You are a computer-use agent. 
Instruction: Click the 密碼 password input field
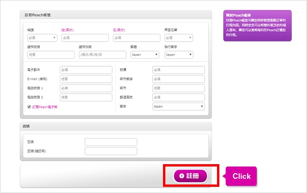tap(111, 142)
